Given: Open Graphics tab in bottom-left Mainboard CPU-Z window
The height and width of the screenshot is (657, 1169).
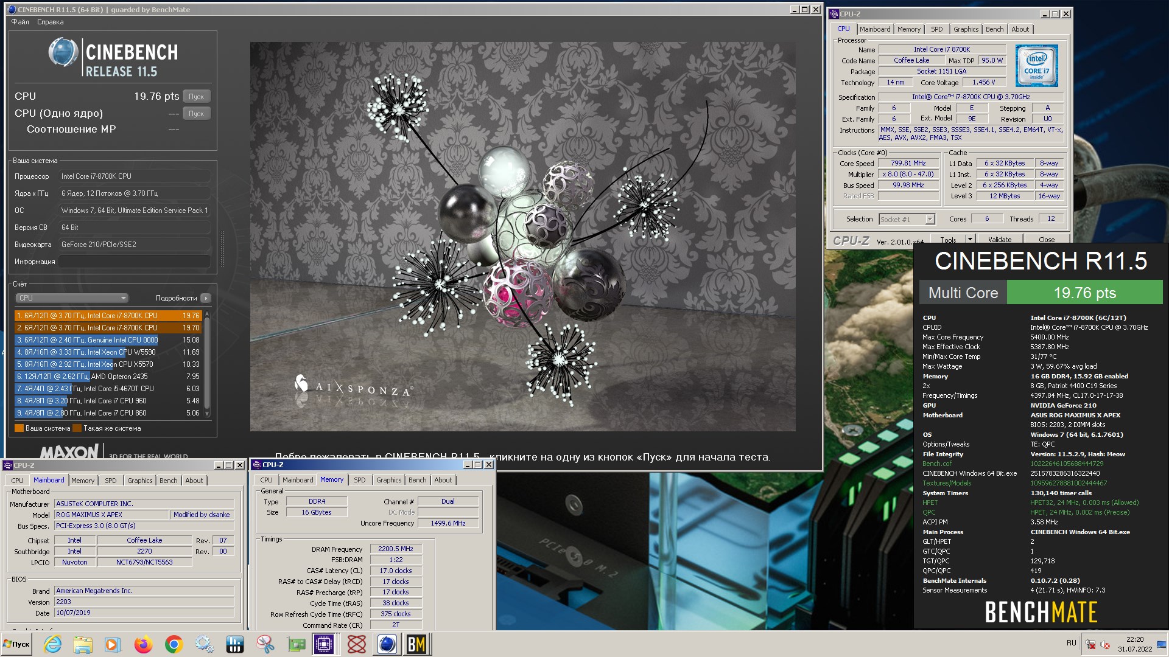Looking at the screenshot, I should click(139, 481).
